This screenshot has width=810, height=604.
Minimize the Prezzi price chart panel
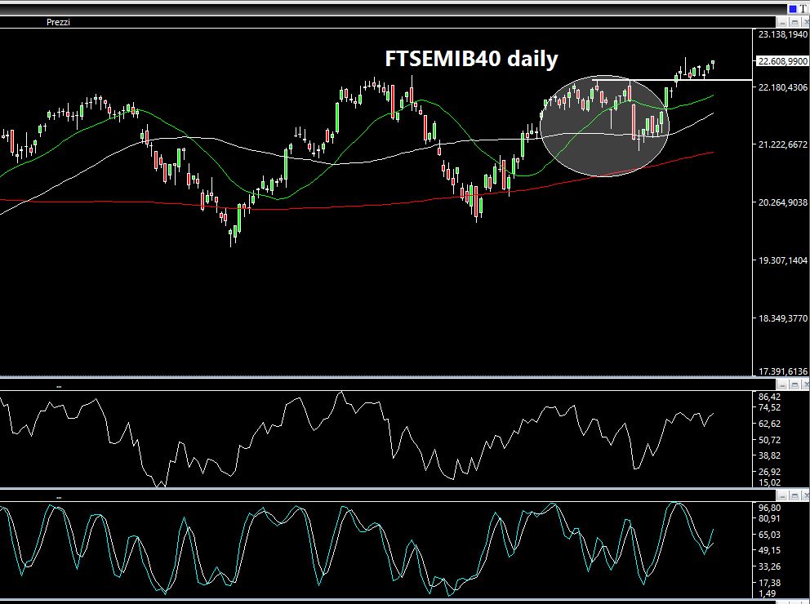click(x=783, y=22)
